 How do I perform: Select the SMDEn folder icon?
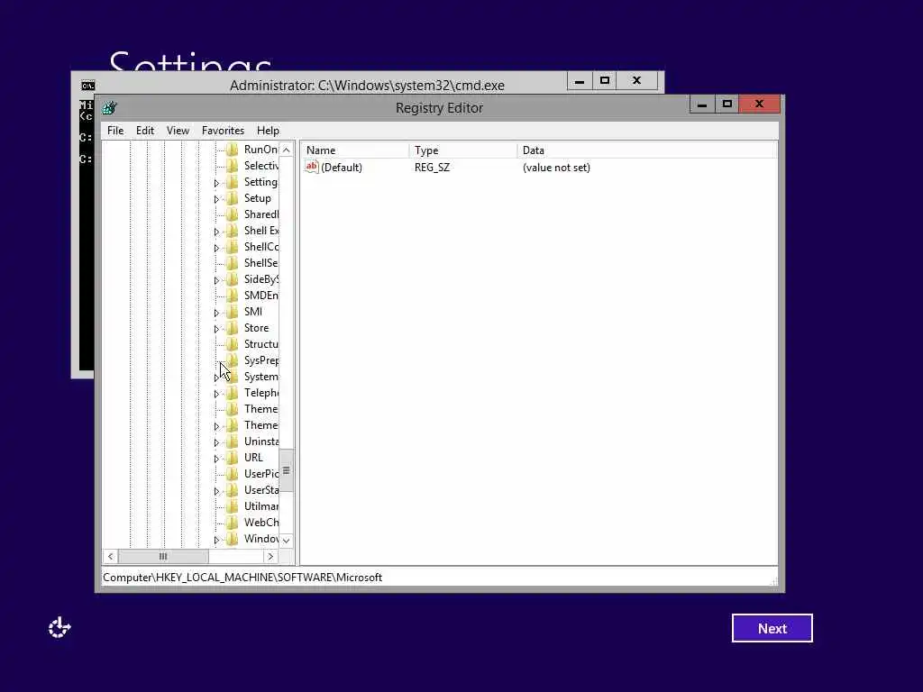233,296
